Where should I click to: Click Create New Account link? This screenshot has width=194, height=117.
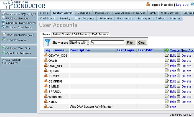click(x=182, y=50)
